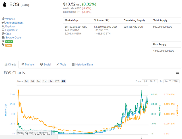Click the $16.00 axis label
The height and width of the screenshot is (139, 182).
tap(154, 94)
